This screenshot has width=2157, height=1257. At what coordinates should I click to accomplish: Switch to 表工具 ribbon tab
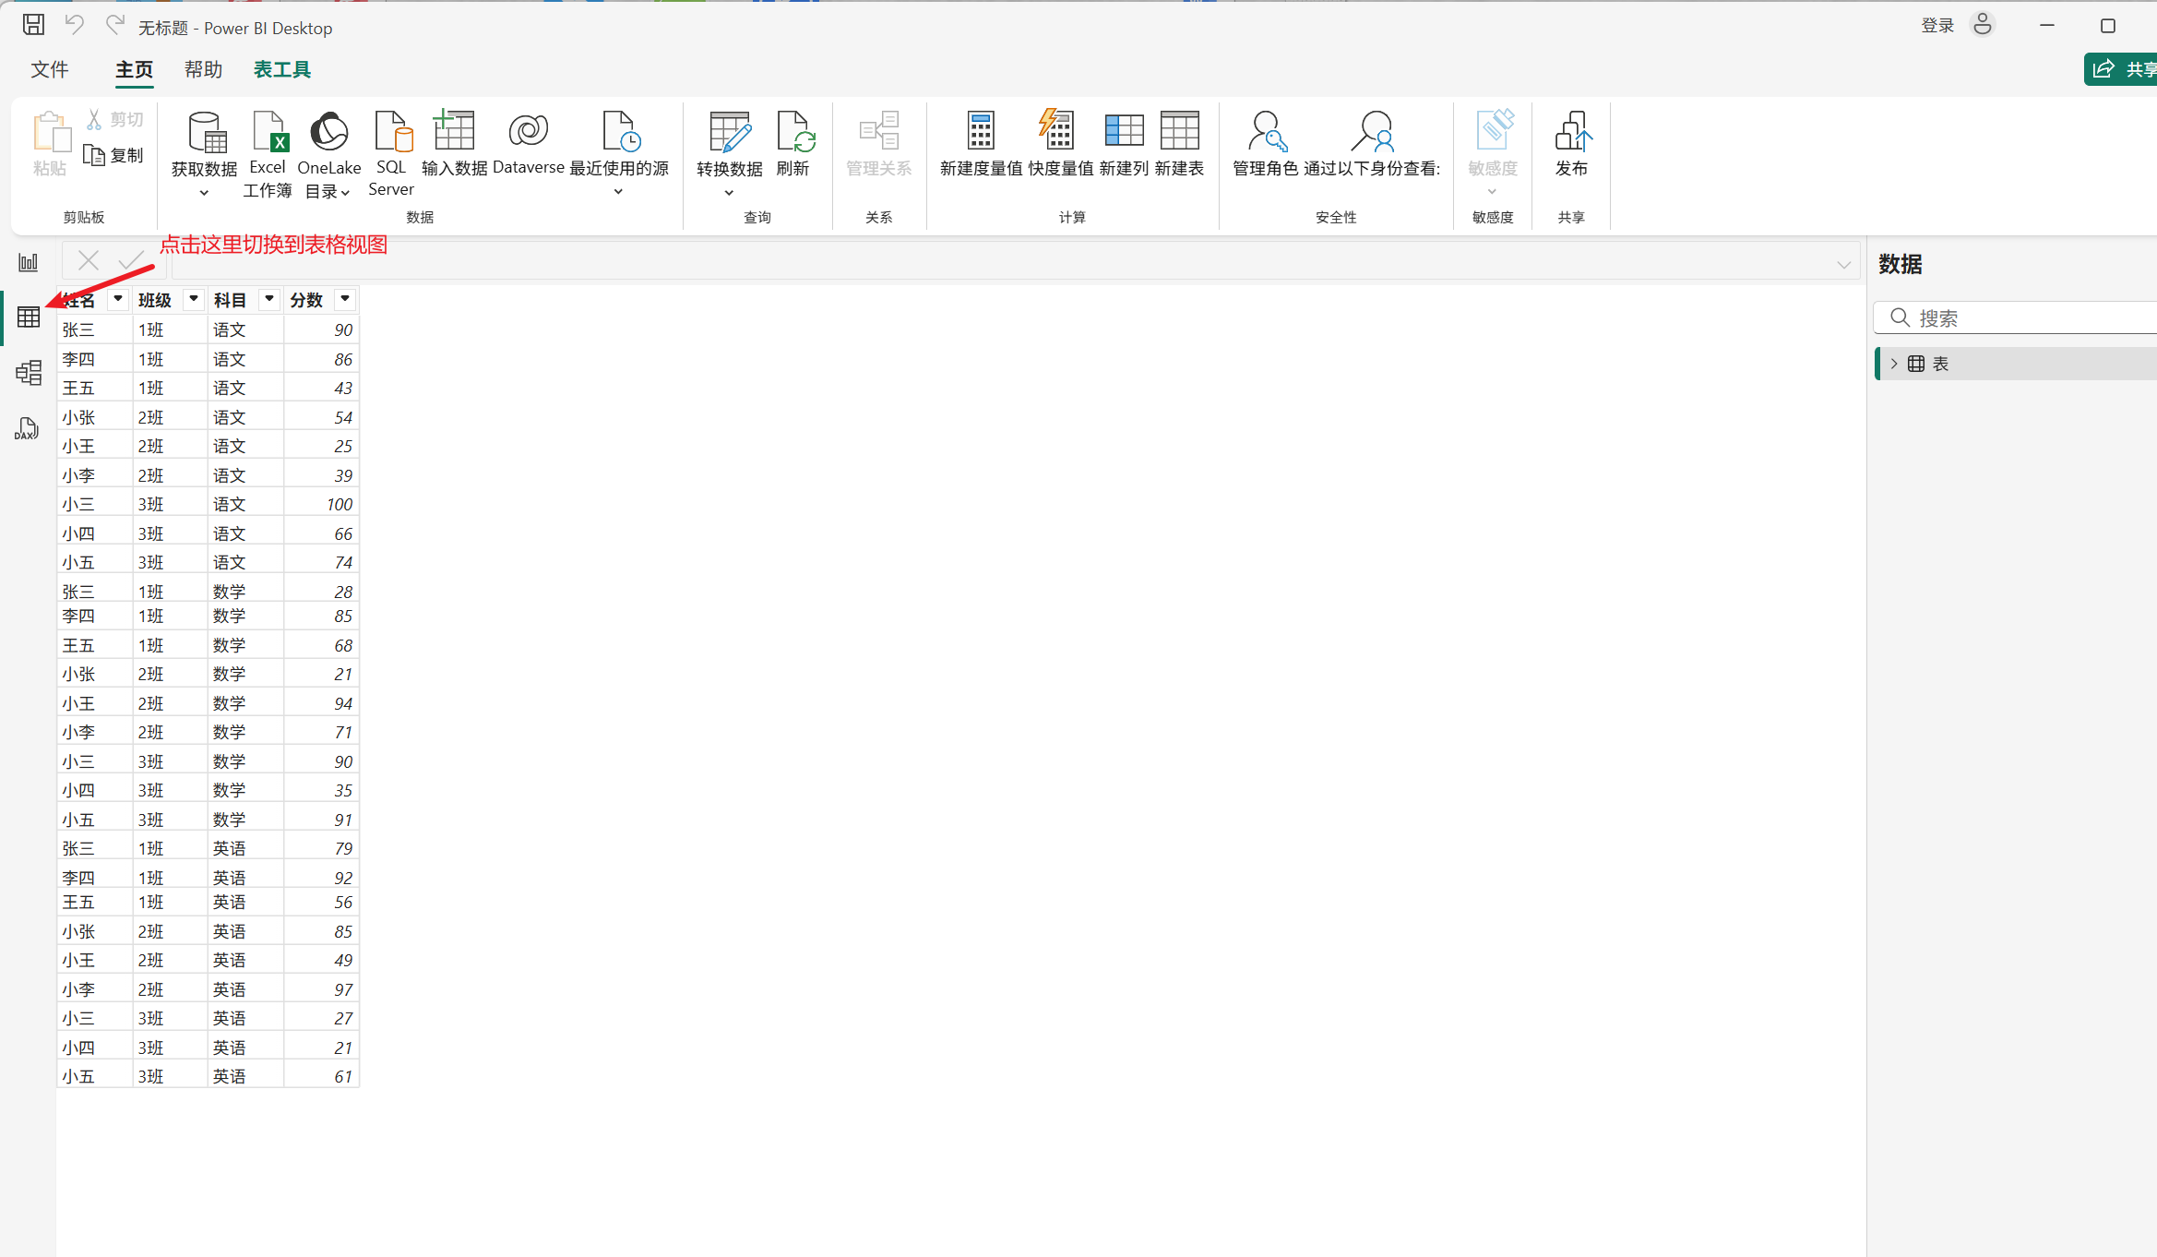click(x=282, y=70)
